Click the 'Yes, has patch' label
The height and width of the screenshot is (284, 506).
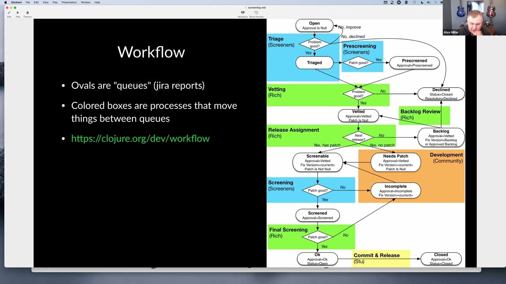pos(327,145)
